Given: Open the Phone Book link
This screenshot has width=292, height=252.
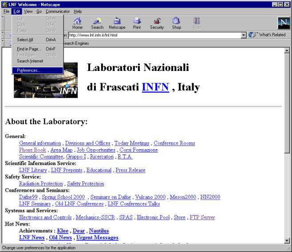Looking at the screenshot, I should tap(32, 150).
